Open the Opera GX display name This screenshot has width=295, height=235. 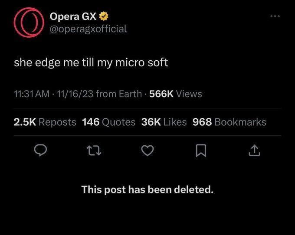(x=73, y=17)
